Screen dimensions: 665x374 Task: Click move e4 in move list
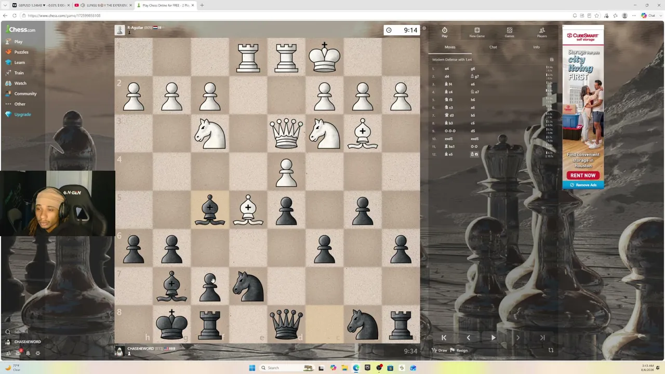(447, 69)
